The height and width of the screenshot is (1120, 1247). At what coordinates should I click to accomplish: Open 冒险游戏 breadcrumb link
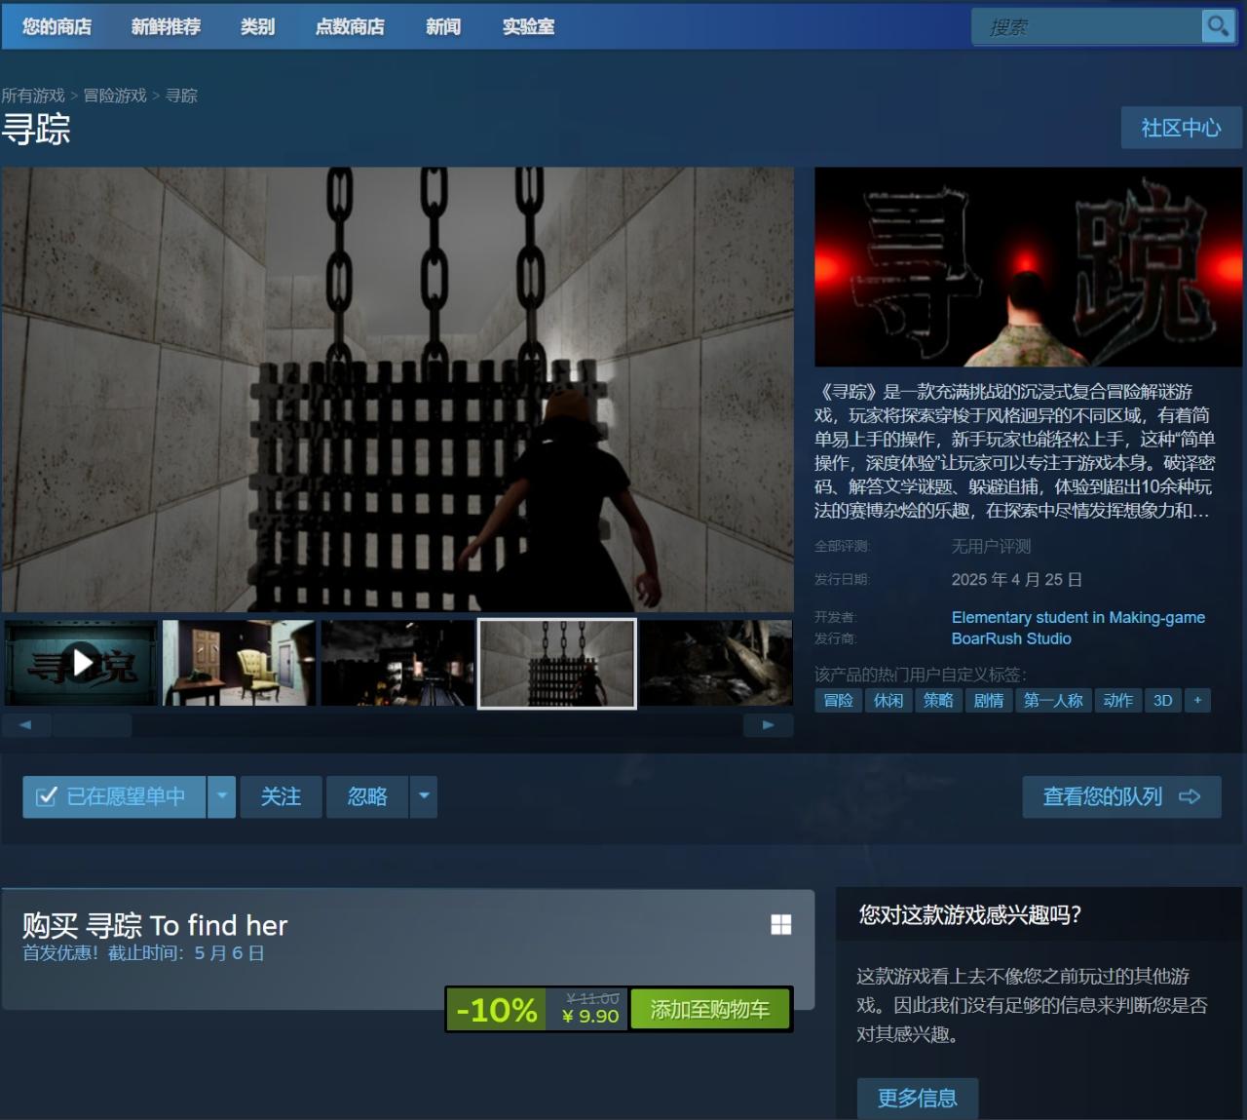pos(115,96)
